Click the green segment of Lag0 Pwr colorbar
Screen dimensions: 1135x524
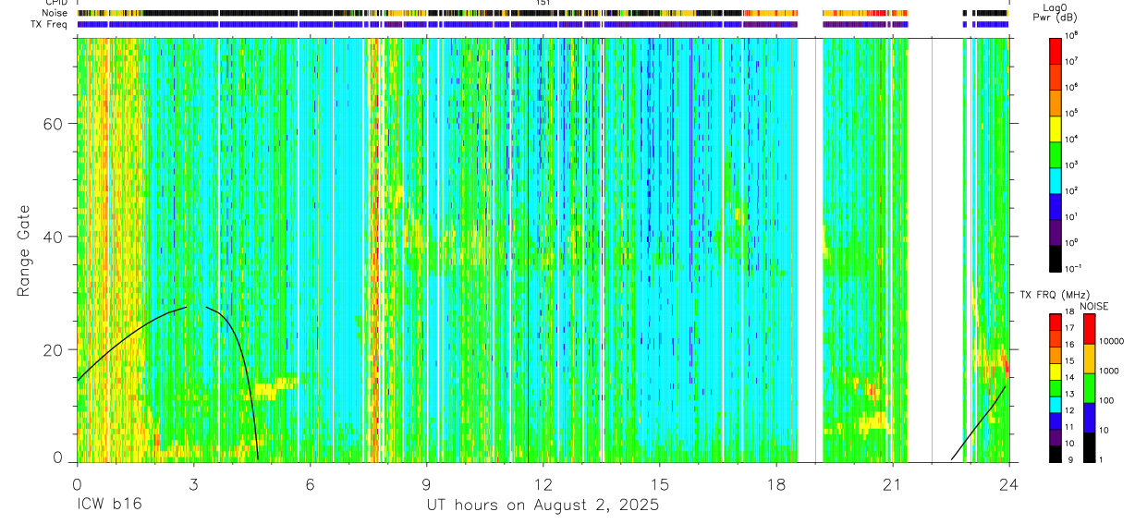1056,153
